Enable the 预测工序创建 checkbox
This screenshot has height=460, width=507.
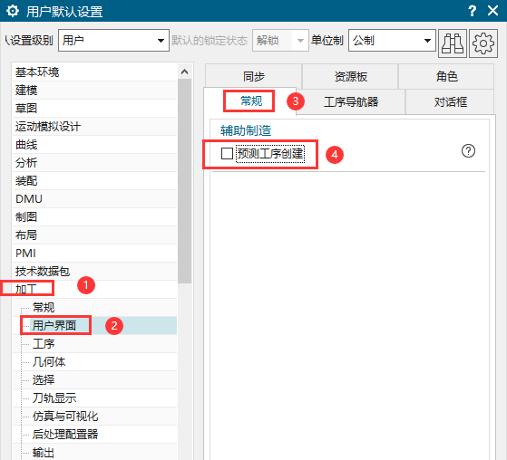click(x=227, y=153)
